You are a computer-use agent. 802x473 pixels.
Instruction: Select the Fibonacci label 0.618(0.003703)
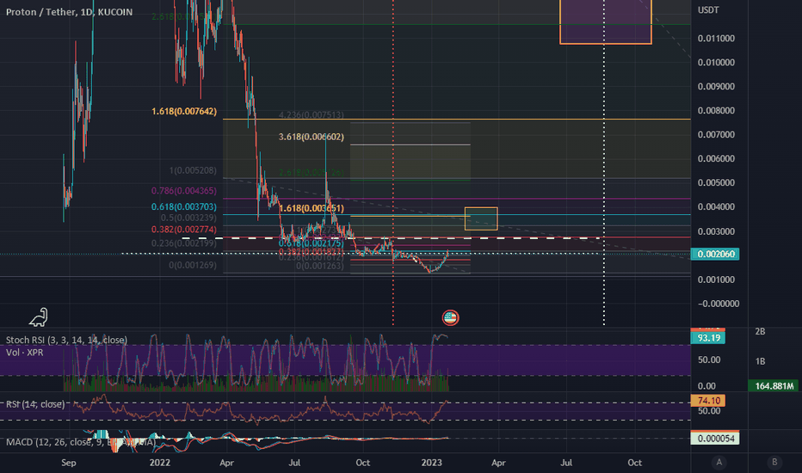pyautogui.click(x=184, y=207)
